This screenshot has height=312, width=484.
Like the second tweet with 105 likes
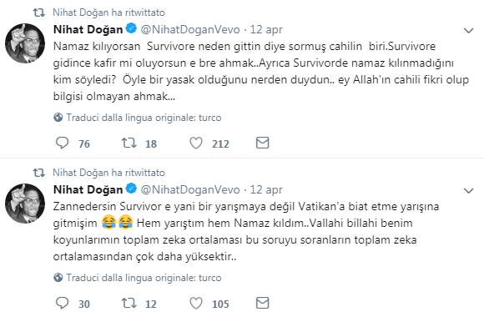tap(196, 303)
